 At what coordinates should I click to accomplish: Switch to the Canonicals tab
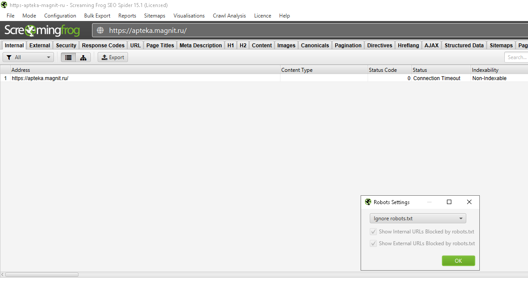(x=315, y=46)
